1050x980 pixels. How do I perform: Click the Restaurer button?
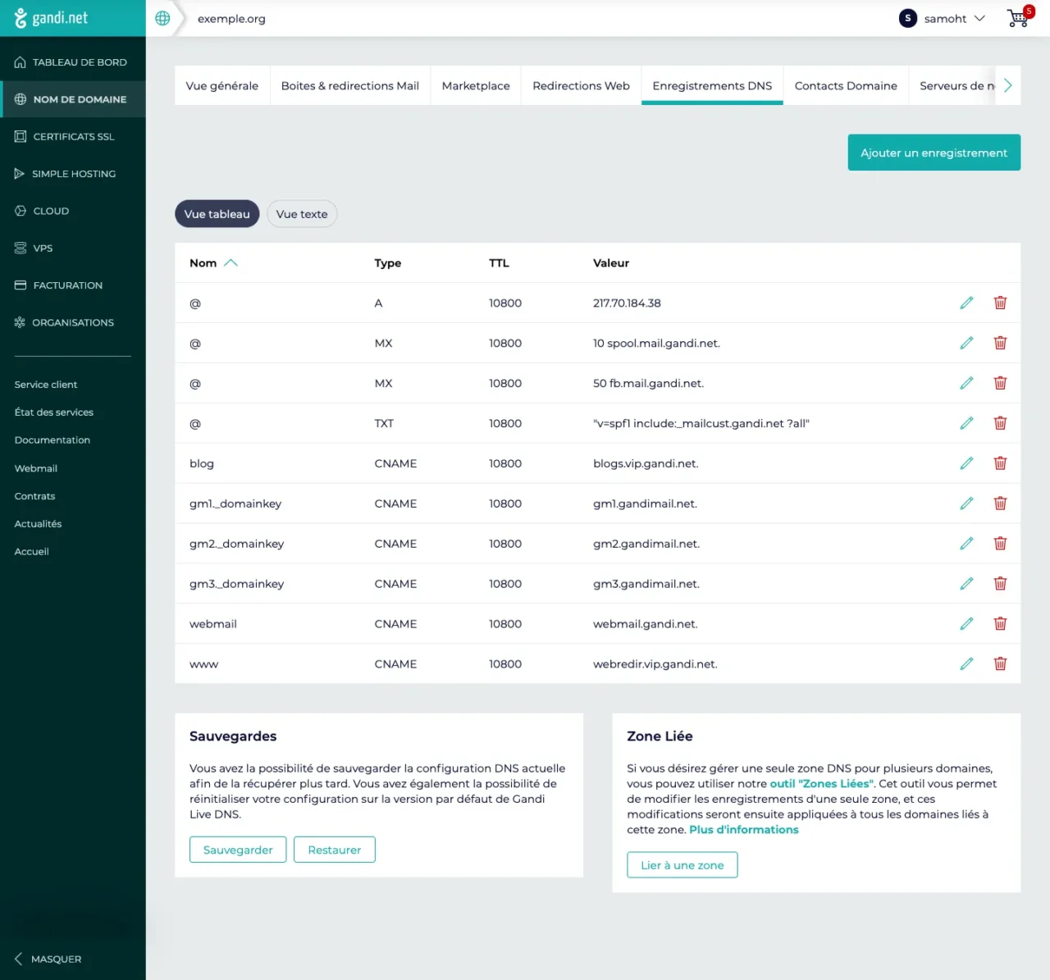(335, 850)
